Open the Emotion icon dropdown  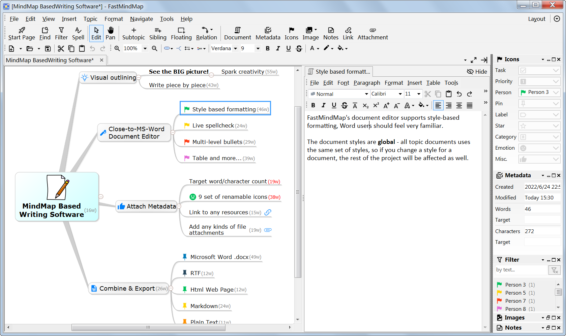click(556, 148)
